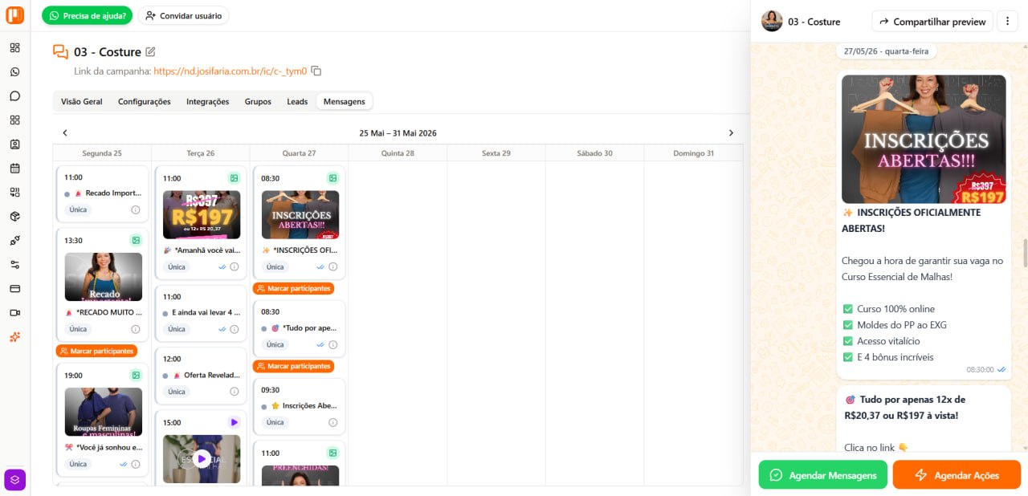This screenshot has width=1028, height=496.
Task: Open the Grupos tab
Action: (258, 102)
